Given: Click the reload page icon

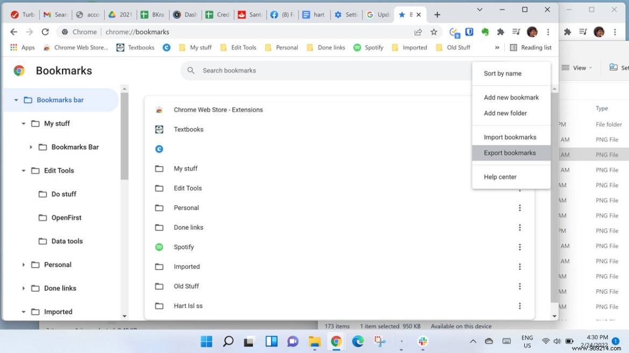Looking at the screenshot, I should pos(45,32).
